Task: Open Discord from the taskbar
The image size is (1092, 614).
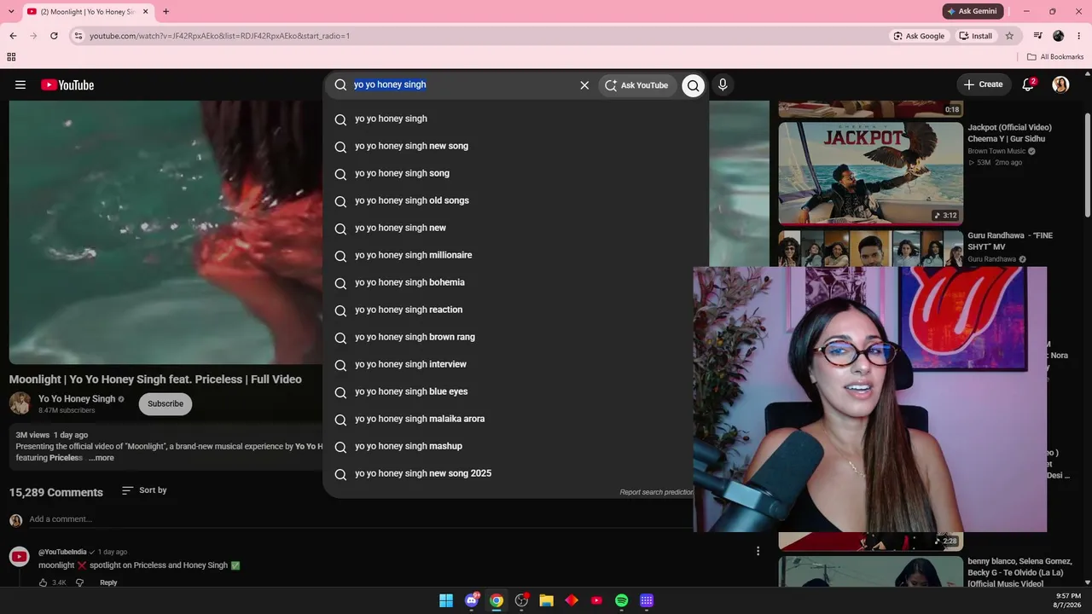Action: tap(472, 600)
